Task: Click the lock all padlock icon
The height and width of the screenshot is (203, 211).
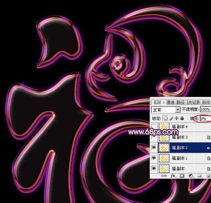Action: pos(181,118)
